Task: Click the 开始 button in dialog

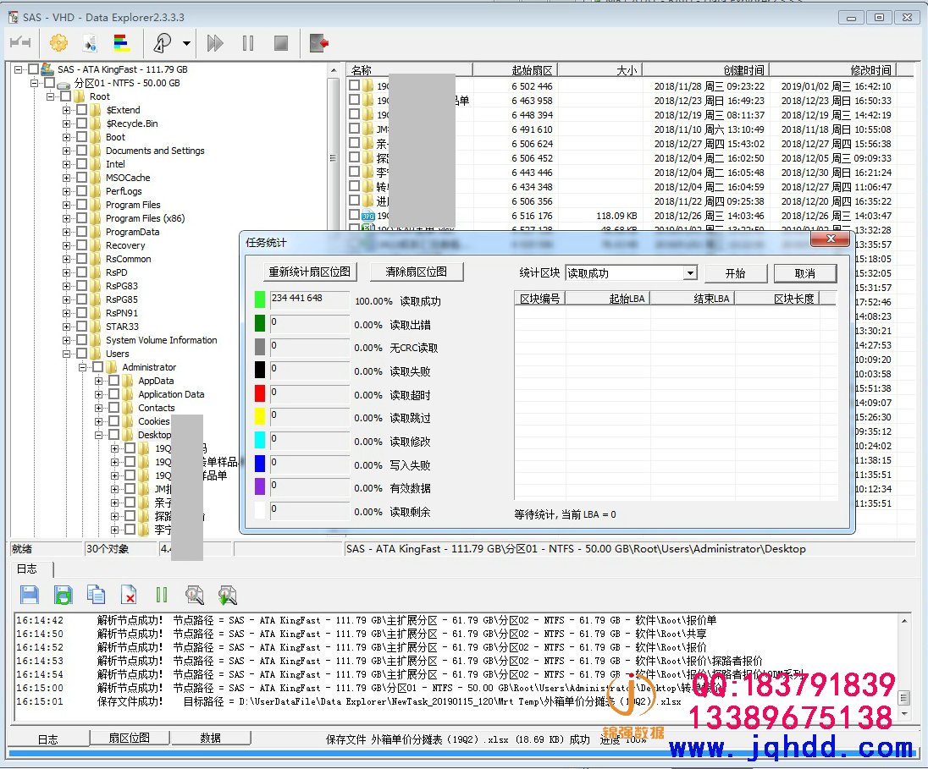Action: coord(736,273)
